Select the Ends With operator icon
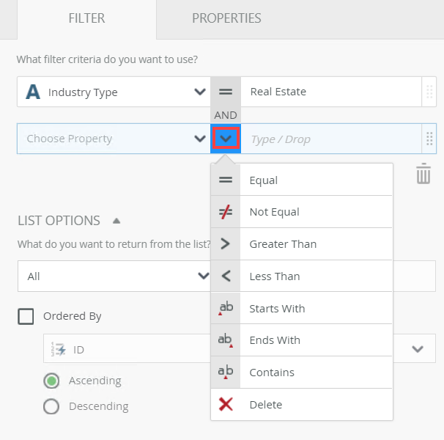This screenshot has height=440, width=444. coord(226,340)
